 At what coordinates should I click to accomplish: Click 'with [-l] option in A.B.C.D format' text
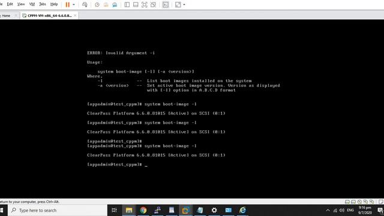pyautogui.click(x=191, y=90)
